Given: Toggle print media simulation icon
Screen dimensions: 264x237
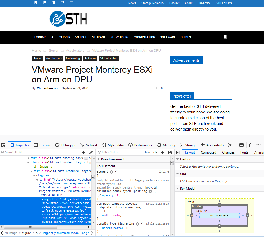Looking at the screenshot, I should [170, 152].
